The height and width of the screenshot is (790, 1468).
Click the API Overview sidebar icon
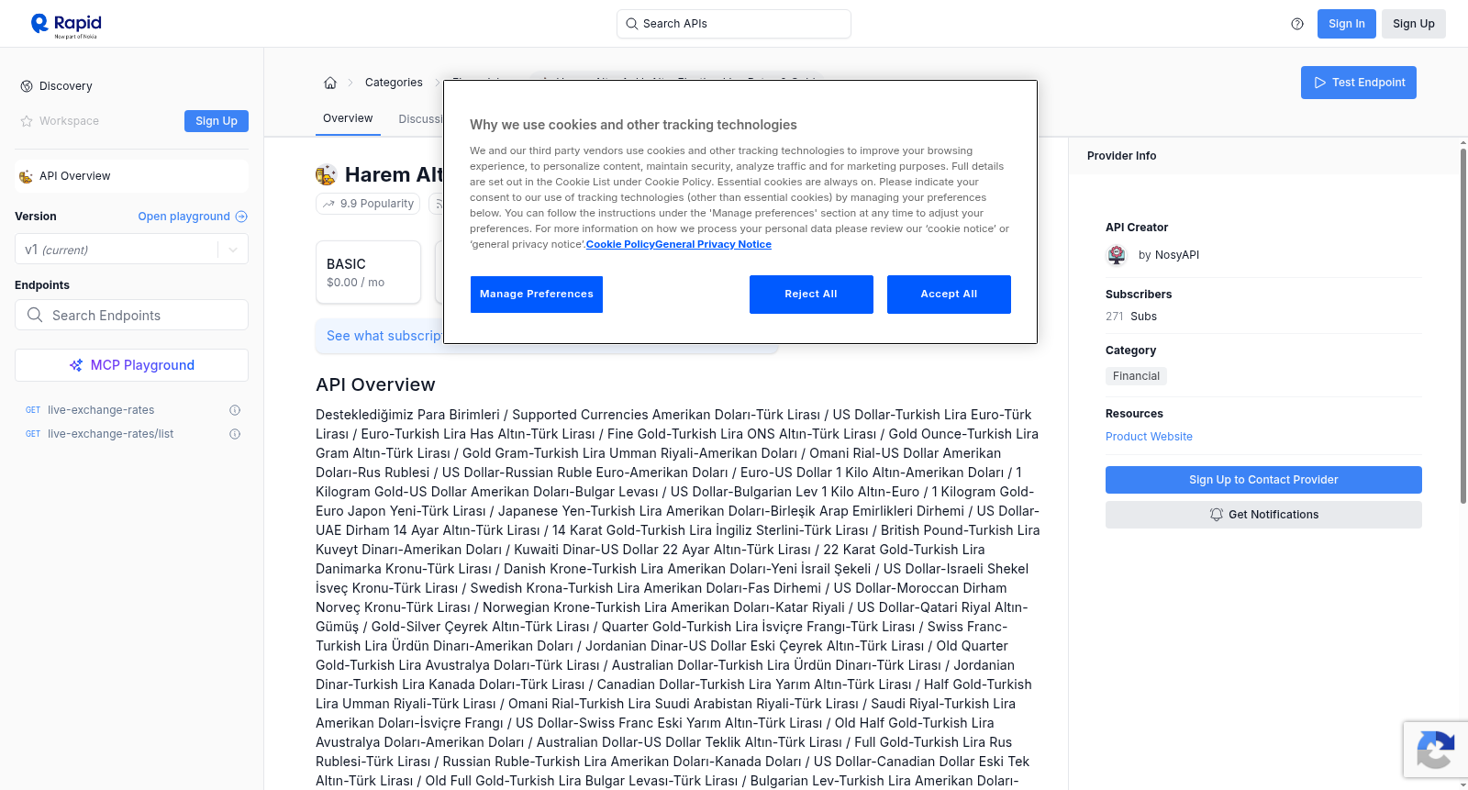[x=26, y=176]
